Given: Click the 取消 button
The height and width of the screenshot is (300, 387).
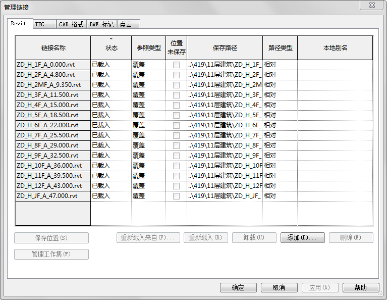Looking at the screenshot, I should click(279, 287).
